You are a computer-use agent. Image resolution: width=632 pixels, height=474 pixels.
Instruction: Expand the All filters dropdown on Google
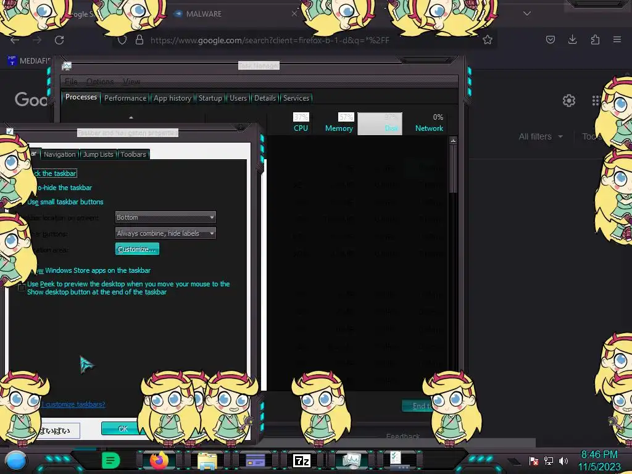click(x=541, y=136)
